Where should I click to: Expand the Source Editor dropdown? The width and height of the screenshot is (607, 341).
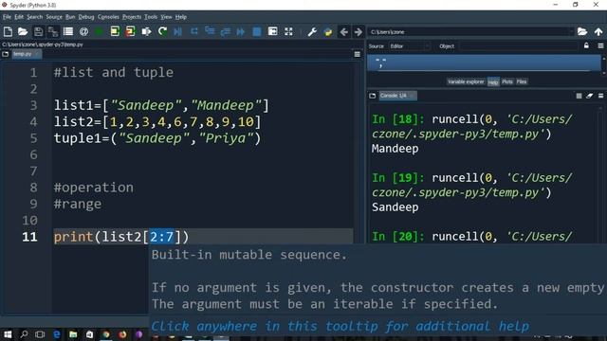coord(409,46)
